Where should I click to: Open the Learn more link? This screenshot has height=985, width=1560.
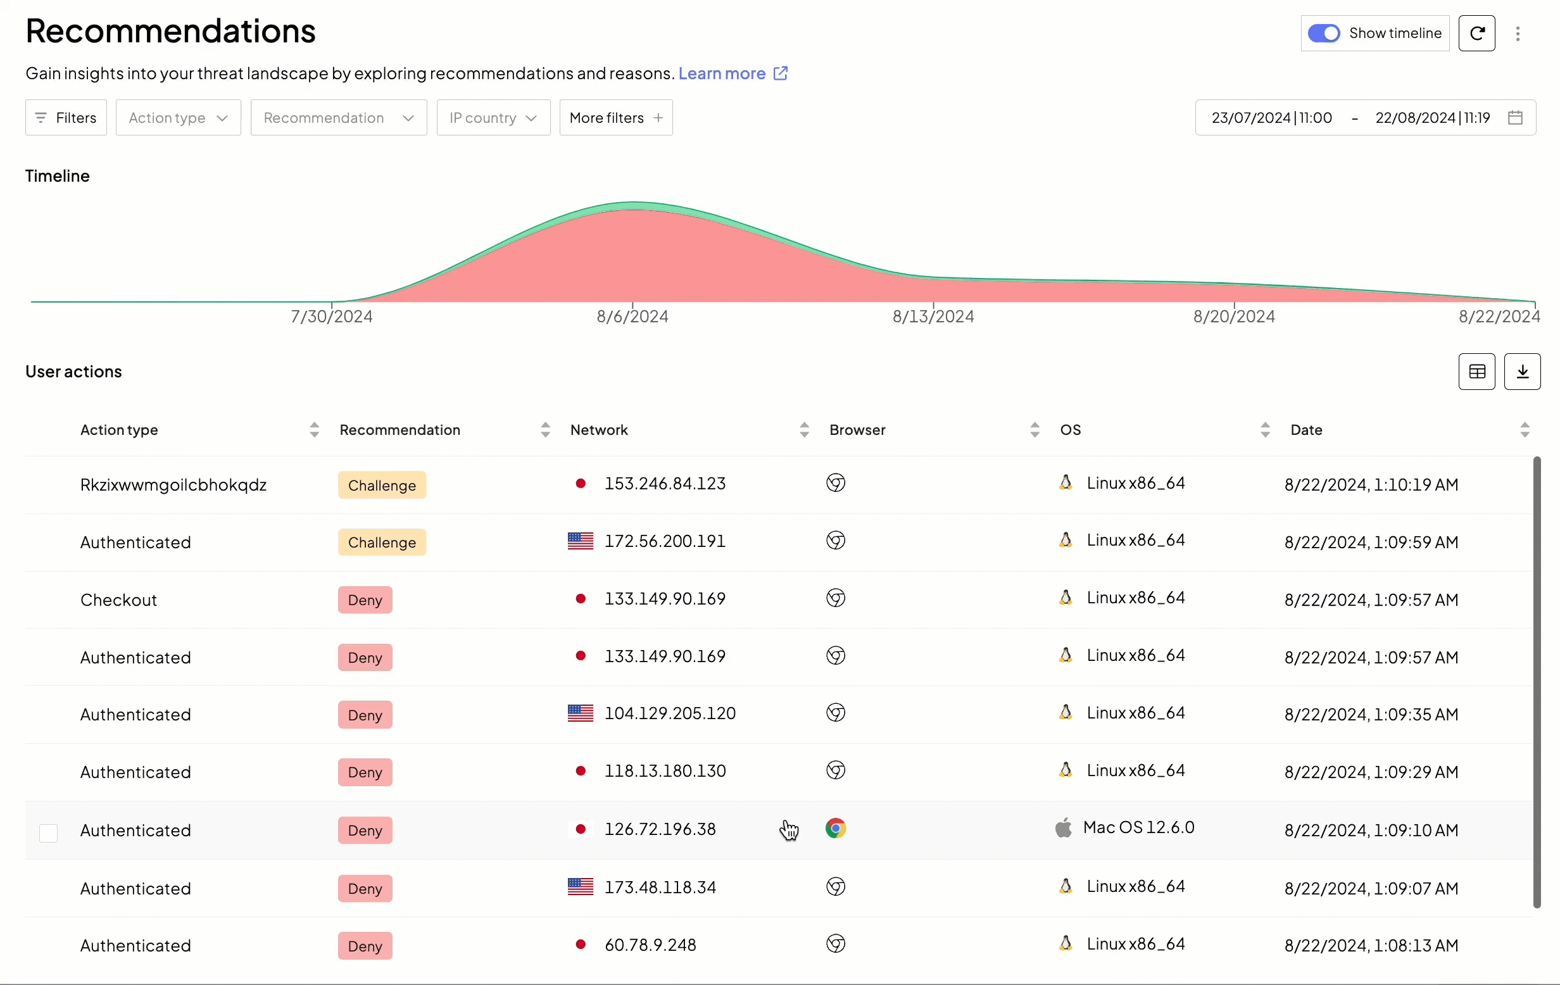click(x=722, y=74)
